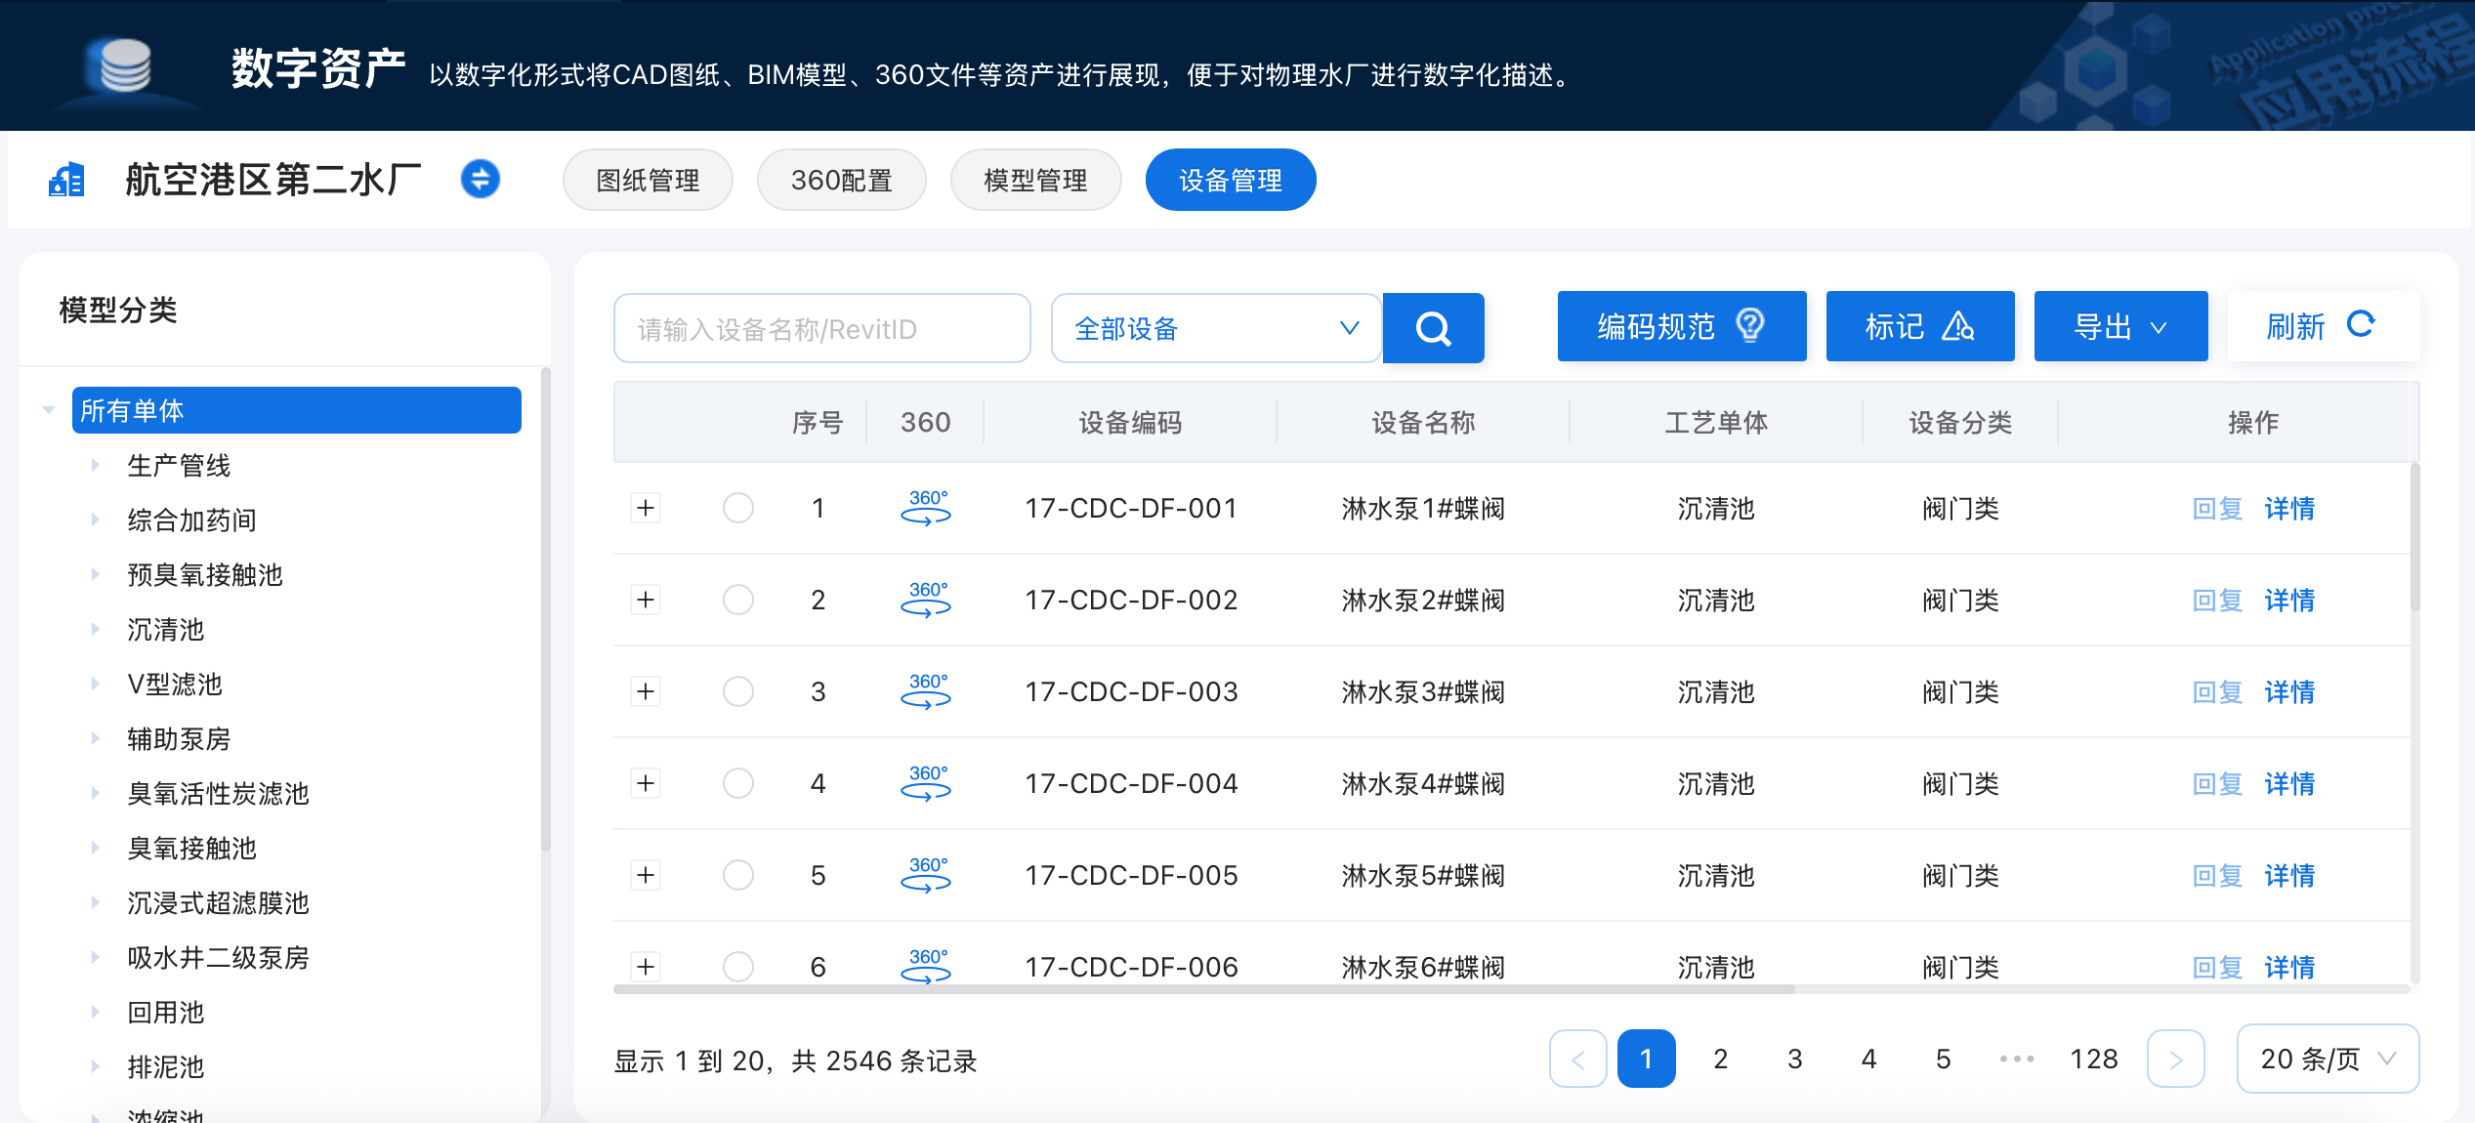Viewport: 2475px width, 1123px height.
Task: Click the marker icon inside 标记 button
Action: coord(1959,328)
